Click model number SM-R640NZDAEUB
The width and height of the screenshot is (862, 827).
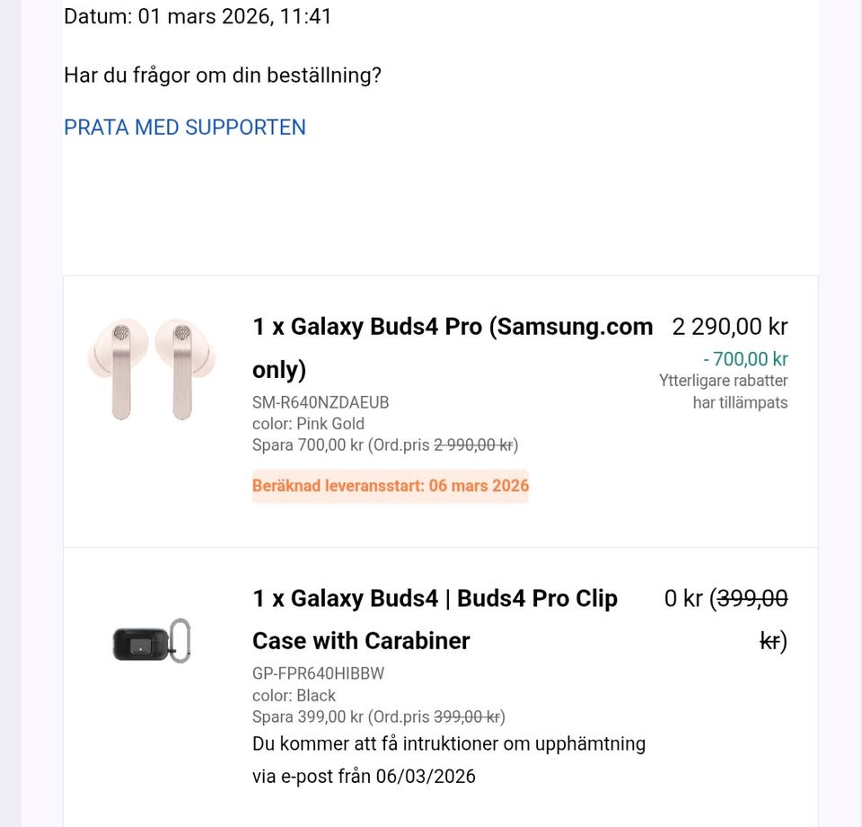[x=321, y=402]
